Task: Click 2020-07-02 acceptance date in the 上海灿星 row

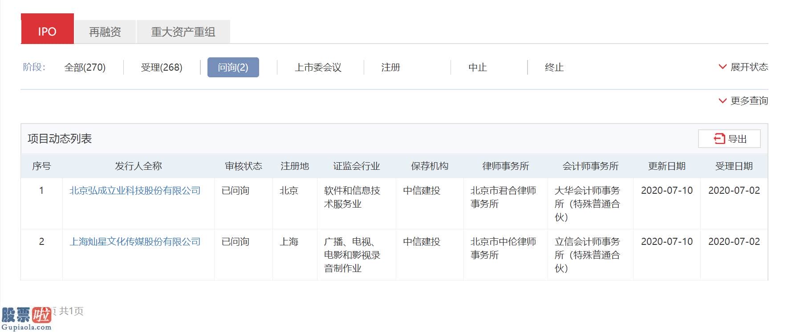Action: (x=734, y=242)
